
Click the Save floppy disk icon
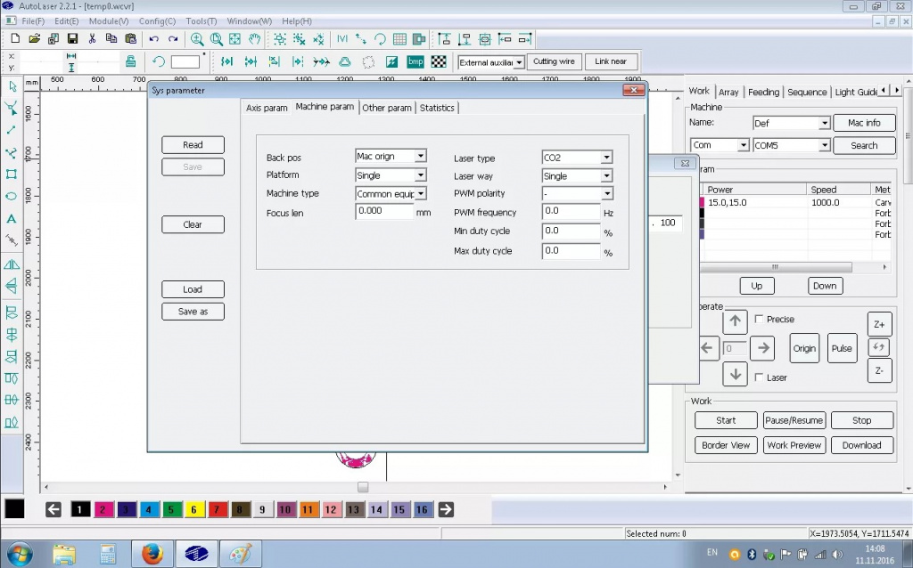click(73, 39)
